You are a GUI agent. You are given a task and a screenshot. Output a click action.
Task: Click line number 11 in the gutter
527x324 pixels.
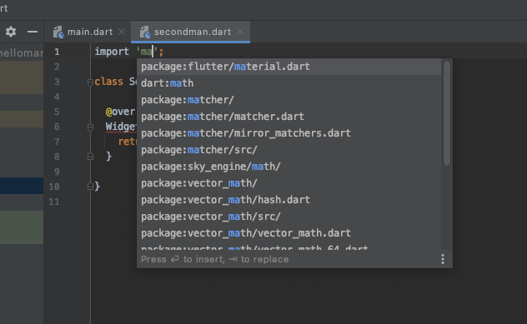pos(54,202)
